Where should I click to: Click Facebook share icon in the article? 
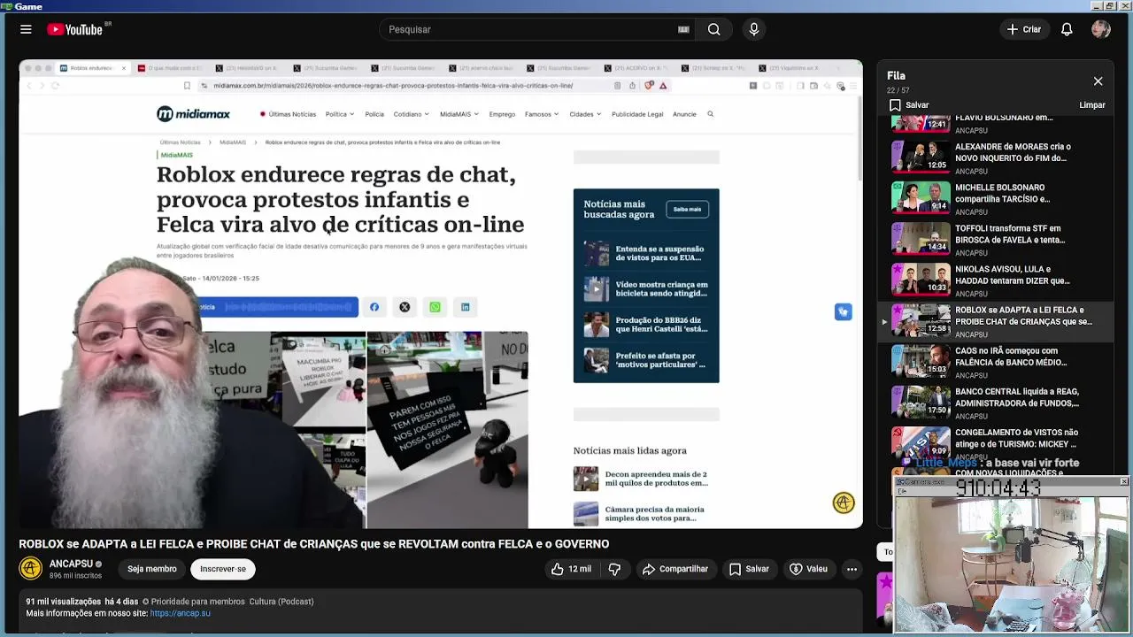(x=374, y=307)
